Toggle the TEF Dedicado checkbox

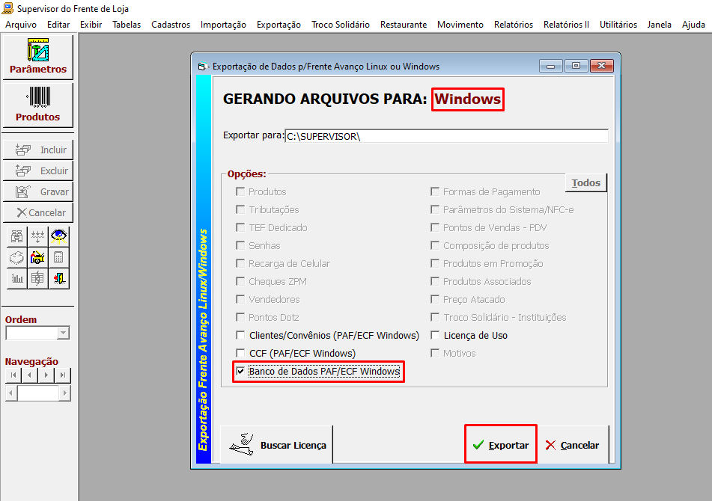pyautogui.click(x=240, y=227)
